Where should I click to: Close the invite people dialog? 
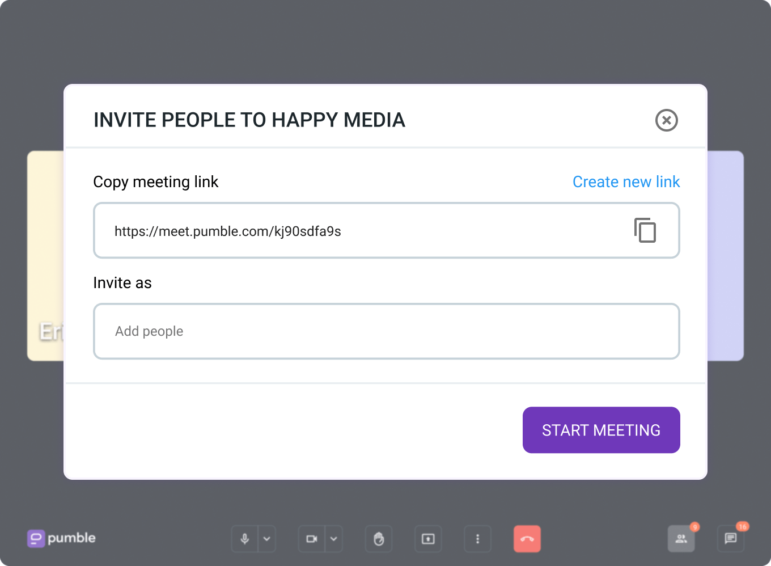click(x=667, y=120)
